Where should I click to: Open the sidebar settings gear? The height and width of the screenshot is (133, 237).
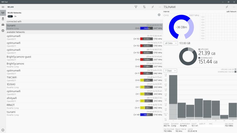[x=3, y=31]
